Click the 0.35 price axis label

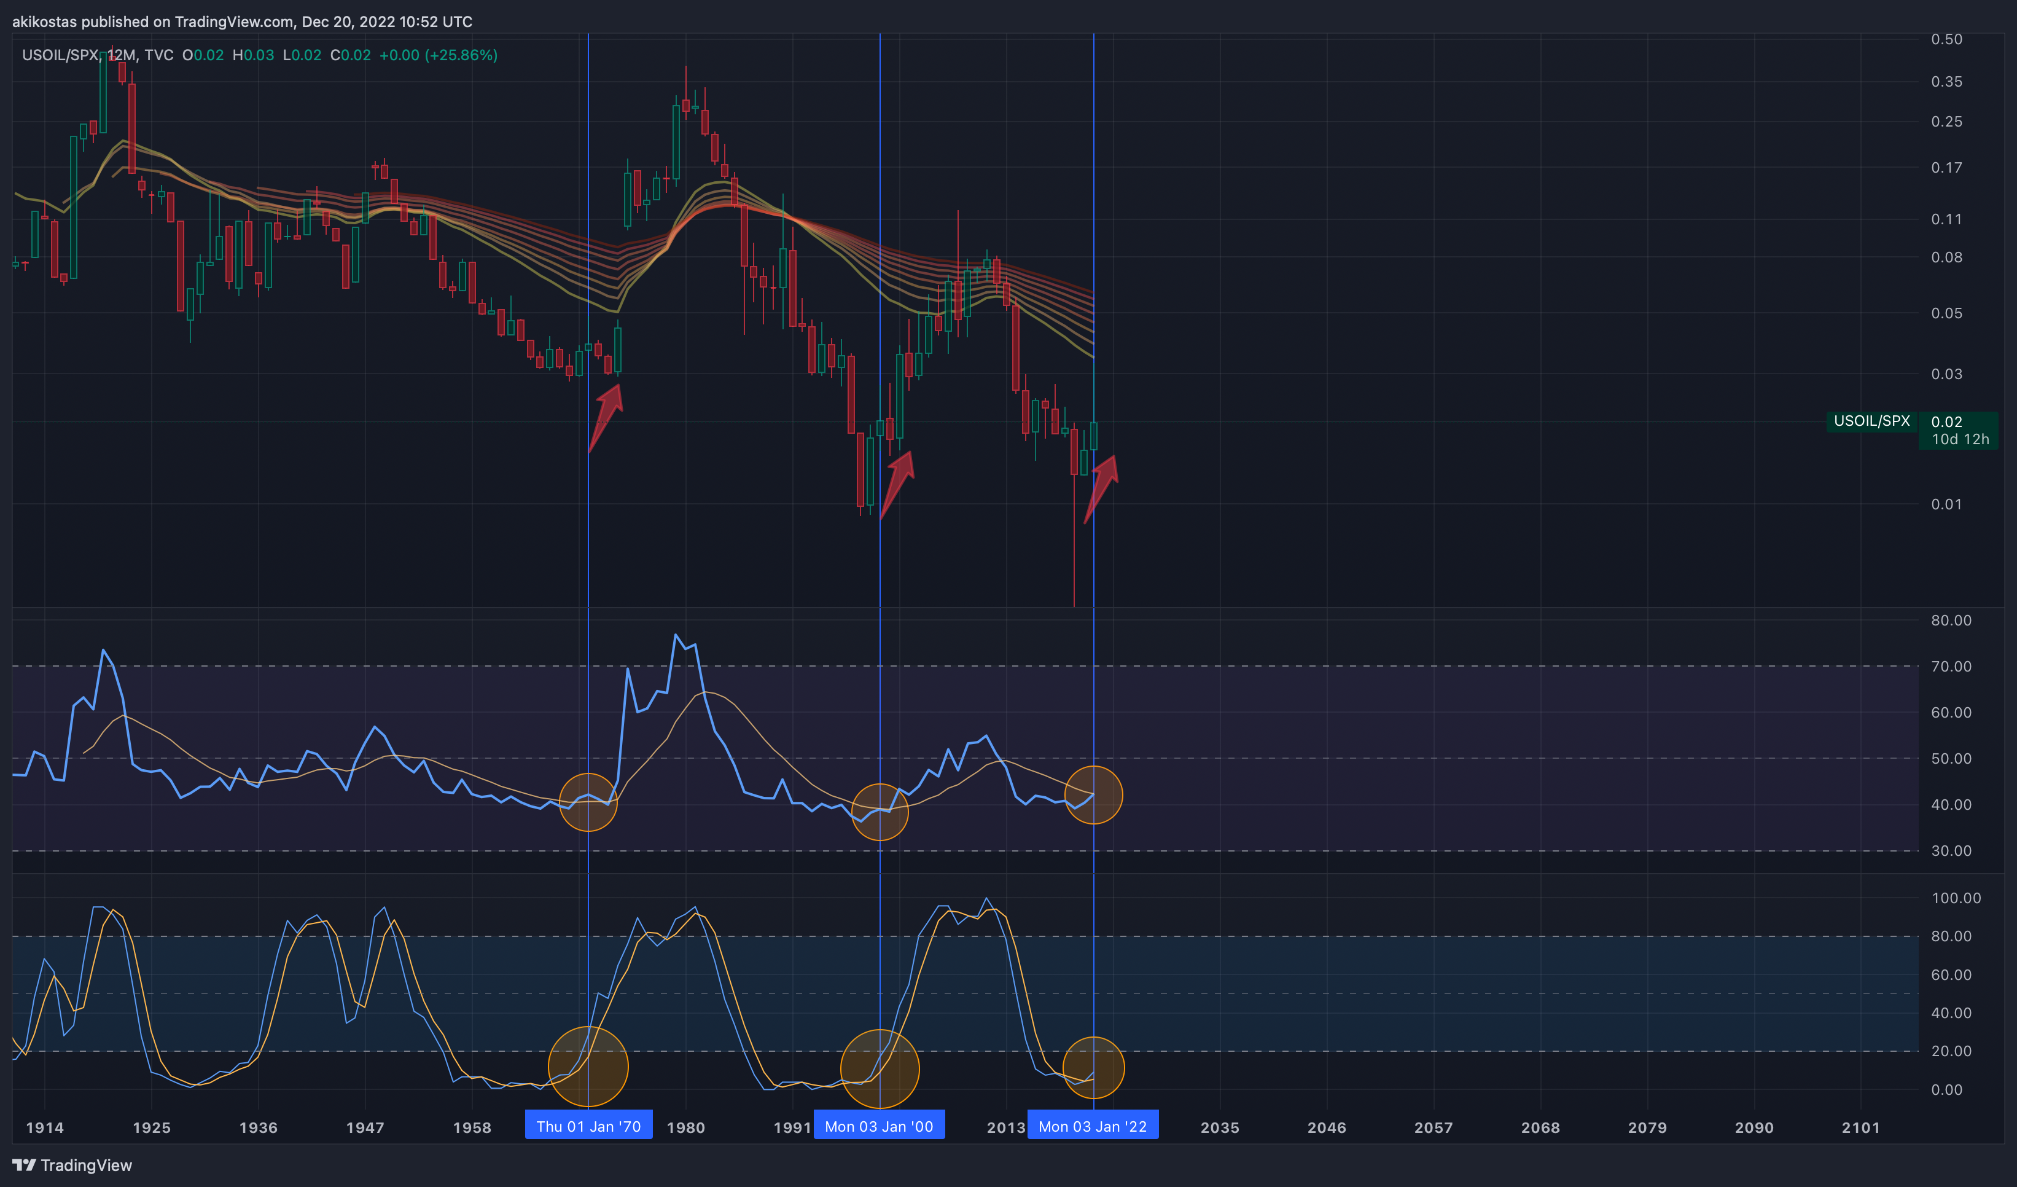point(1946,82)
